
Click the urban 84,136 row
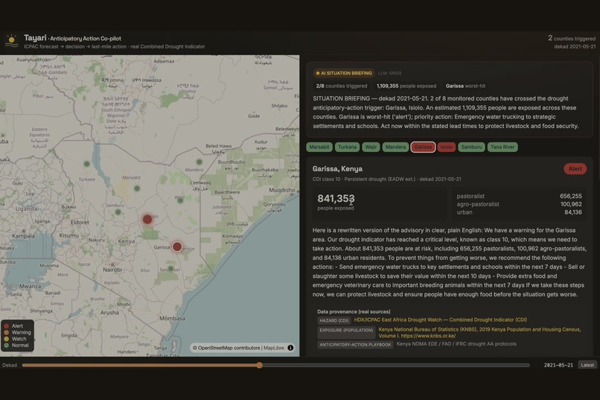click(x=519, y=212)
